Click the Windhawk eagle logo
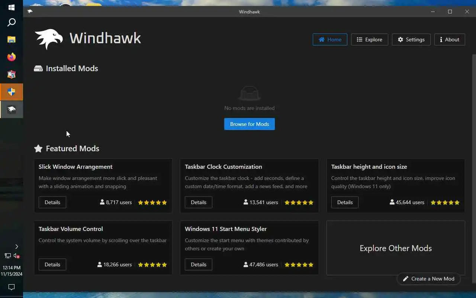Screen dimensions: 476x298 click(x=48, y=39)
